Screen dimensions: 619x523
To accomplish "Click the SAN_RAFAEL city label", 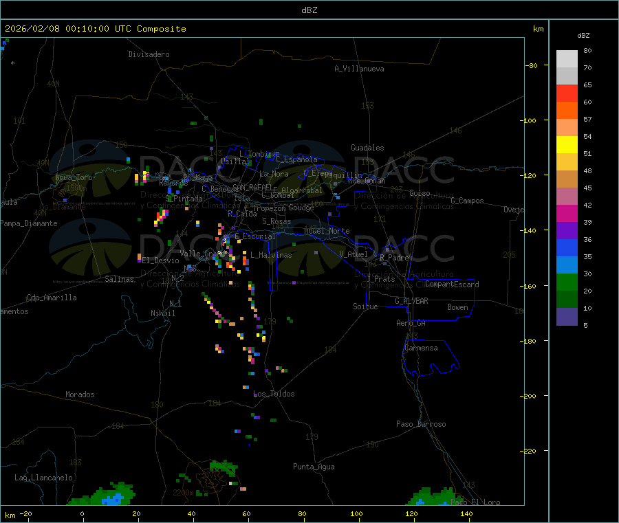I will coord(252,188).
